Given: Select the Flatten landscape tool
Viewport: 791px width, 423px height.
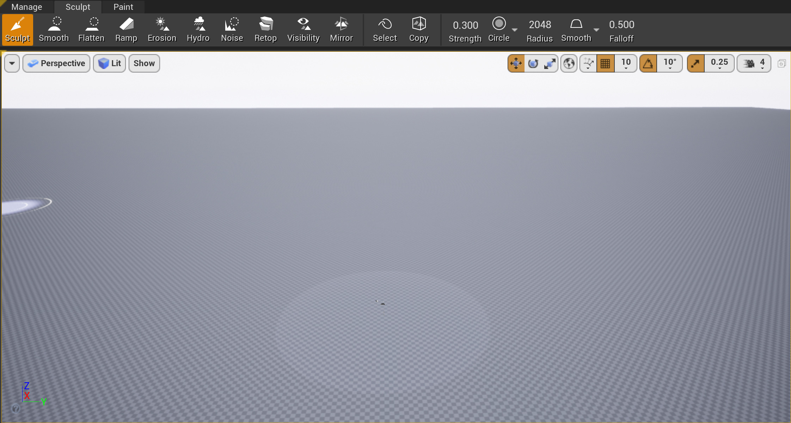Looking at the screenshot, I should click(91, 30).
